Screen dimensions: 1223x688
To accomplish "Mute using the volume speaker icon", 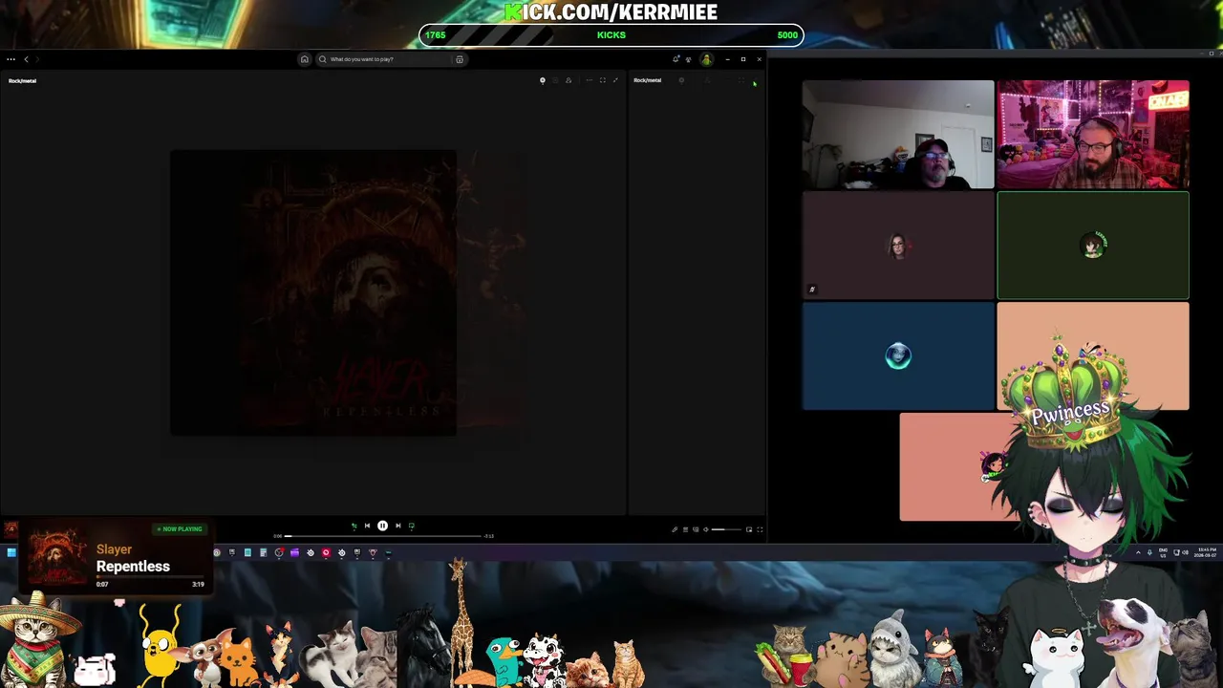I will 706,529.
